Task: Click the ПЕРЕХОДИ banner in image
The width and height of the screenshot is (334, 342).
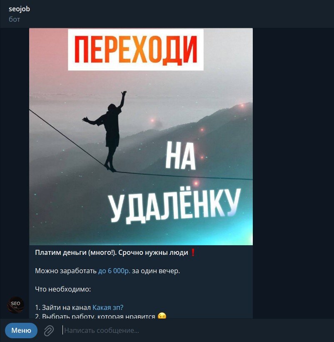Action: [136, 50]
